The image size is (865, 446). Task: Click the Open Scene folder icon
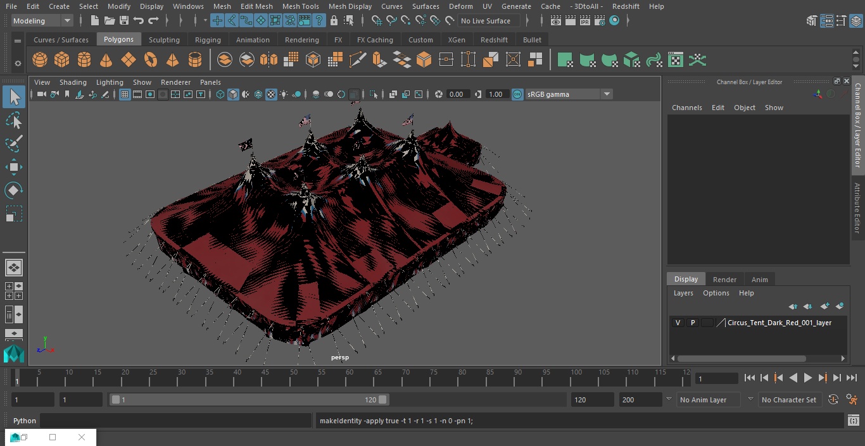[x=109, y=21]
